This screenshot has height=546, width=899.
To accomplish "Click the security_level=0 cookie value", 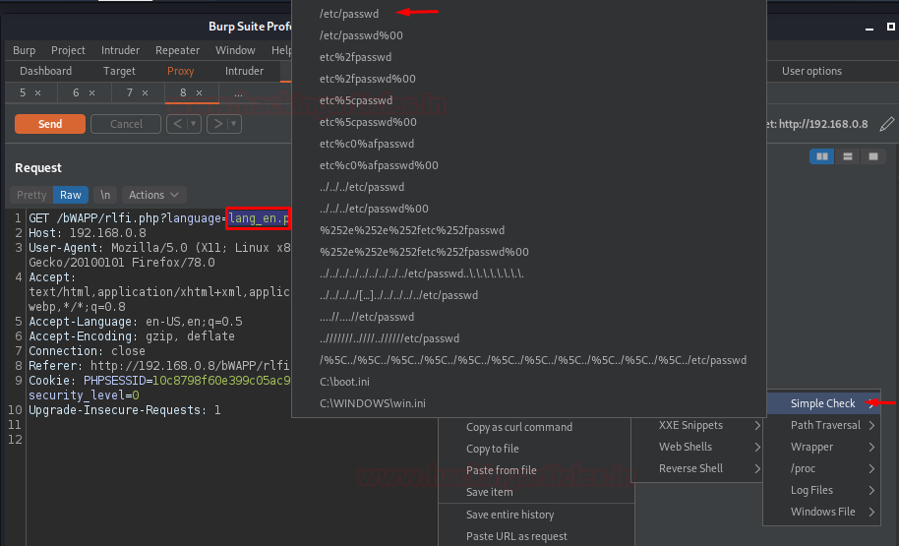I will click(84, 395).
